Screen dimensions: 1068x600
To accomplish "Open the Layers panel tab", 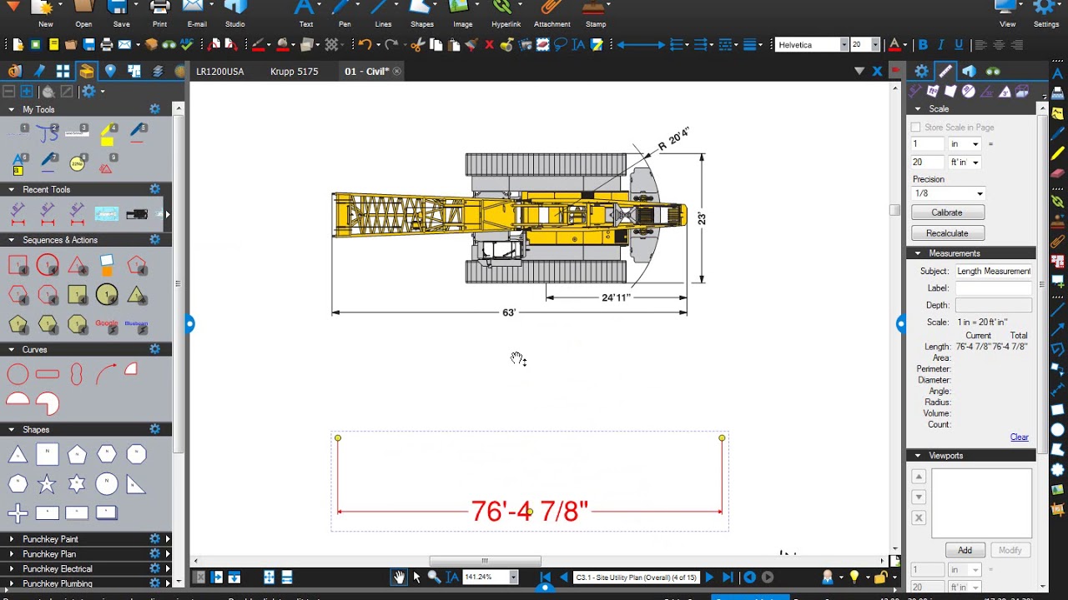I will [x=158, y=71].
